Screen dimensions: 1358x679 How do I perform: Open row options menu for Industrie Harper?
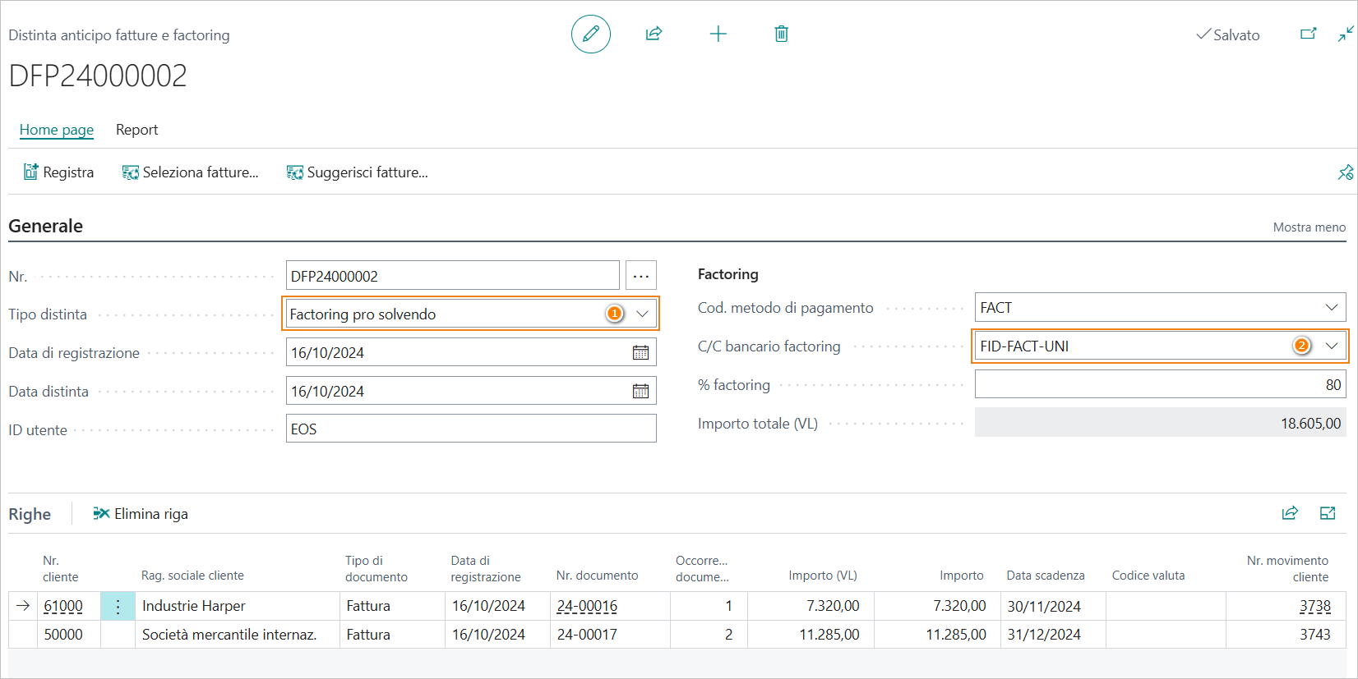(x=118, y=606)
